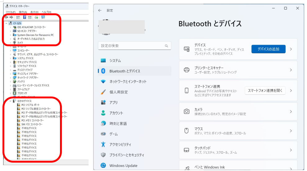The width and height of the screenshot is (307, 171).
Task: Open アプリ via its sidebar icon
Action: coord(103,102)
